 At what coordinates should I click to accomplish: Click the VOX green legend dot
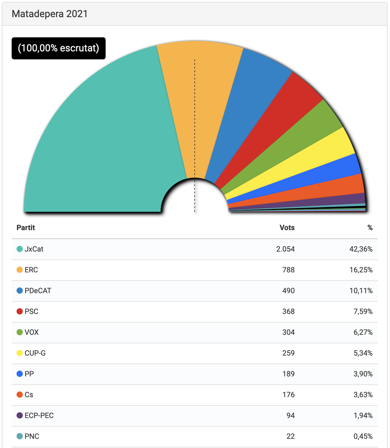click(20, 332)
